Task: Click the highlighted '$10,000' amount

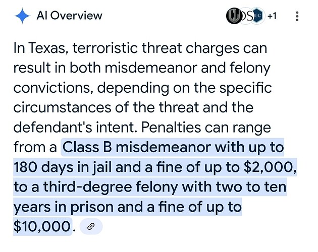Action: 42,226
